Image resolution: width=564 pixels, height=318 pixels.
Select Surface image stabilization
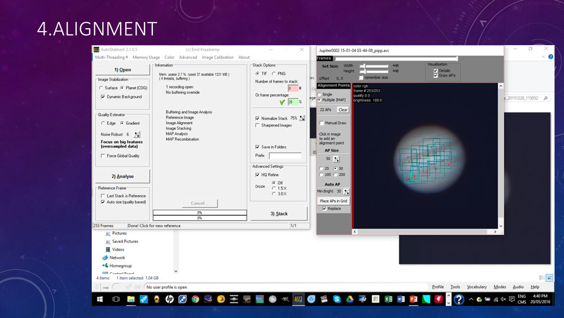101,88
